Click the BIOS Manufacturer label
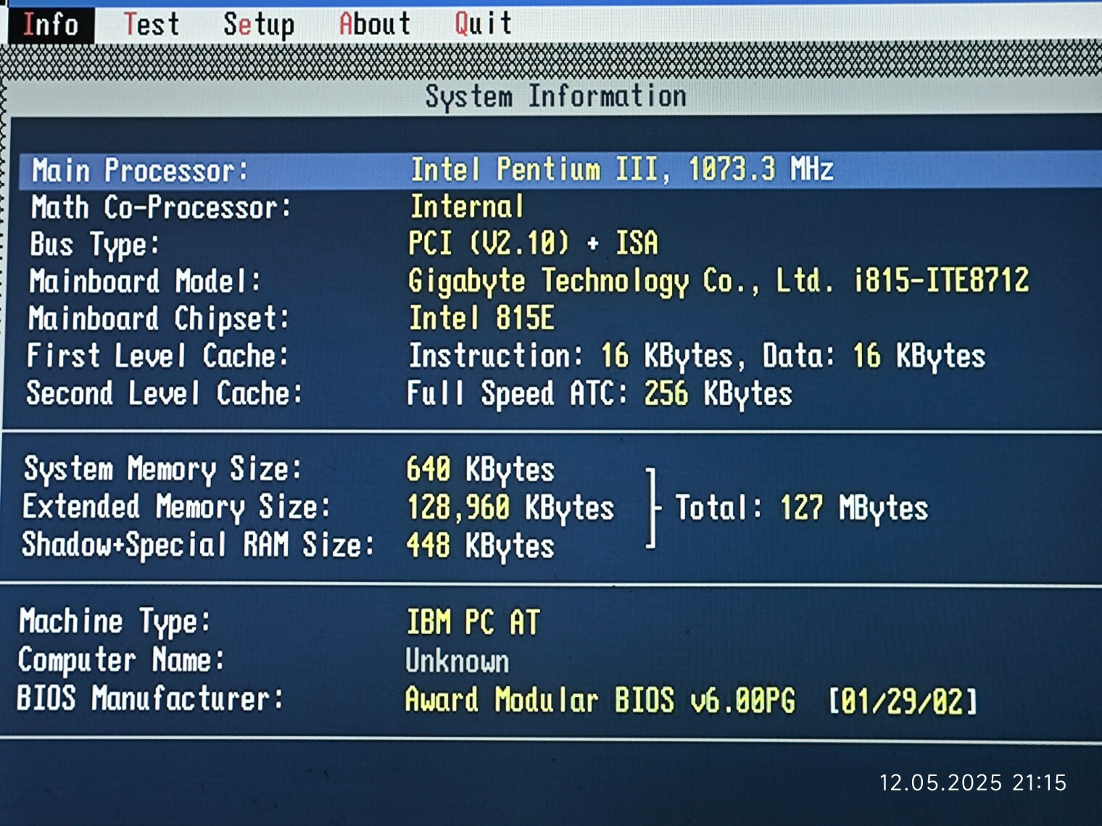The height and width of the screenshot is (826, 1102). tap(150, 698)
